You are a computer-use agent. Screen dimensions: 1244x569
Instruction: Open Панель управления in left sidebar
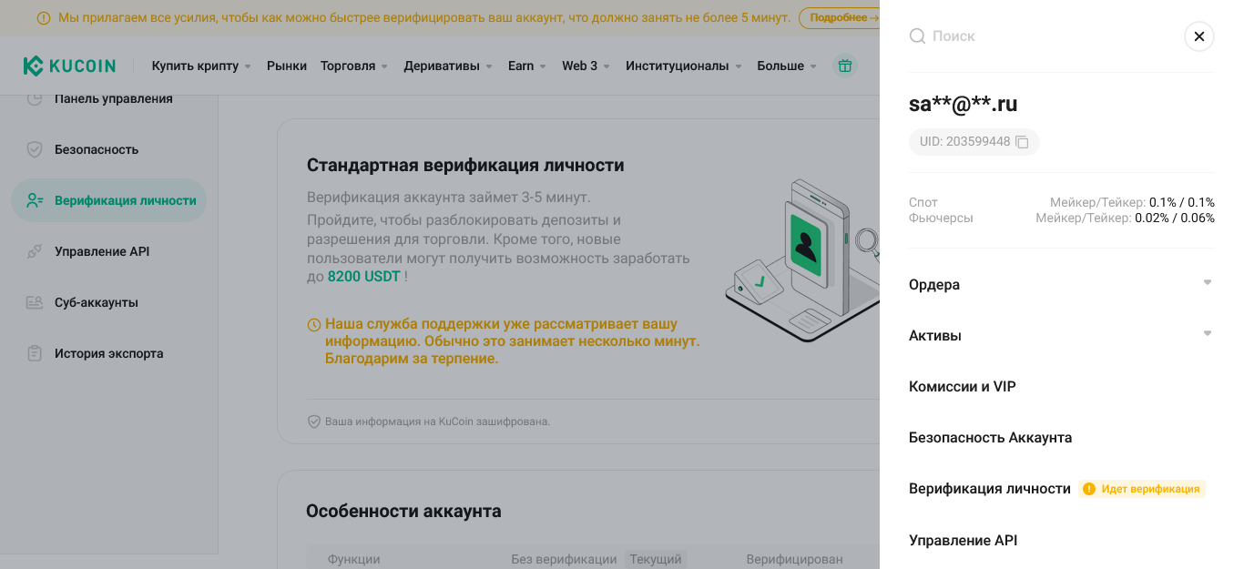click(113, 98)
